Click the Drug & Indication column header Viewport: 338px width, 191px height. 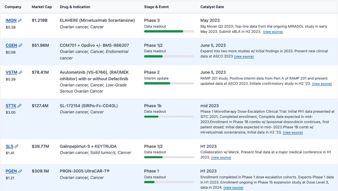coord(75,7)
